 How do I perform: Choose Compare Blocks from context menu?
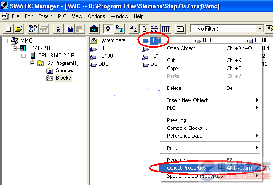pos(187,128)
